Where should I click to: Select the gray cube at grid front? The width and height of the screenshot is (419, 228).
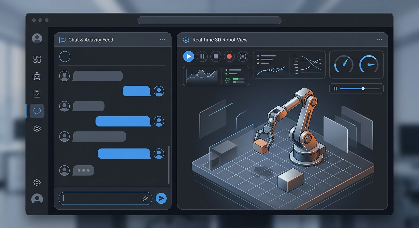290,180
